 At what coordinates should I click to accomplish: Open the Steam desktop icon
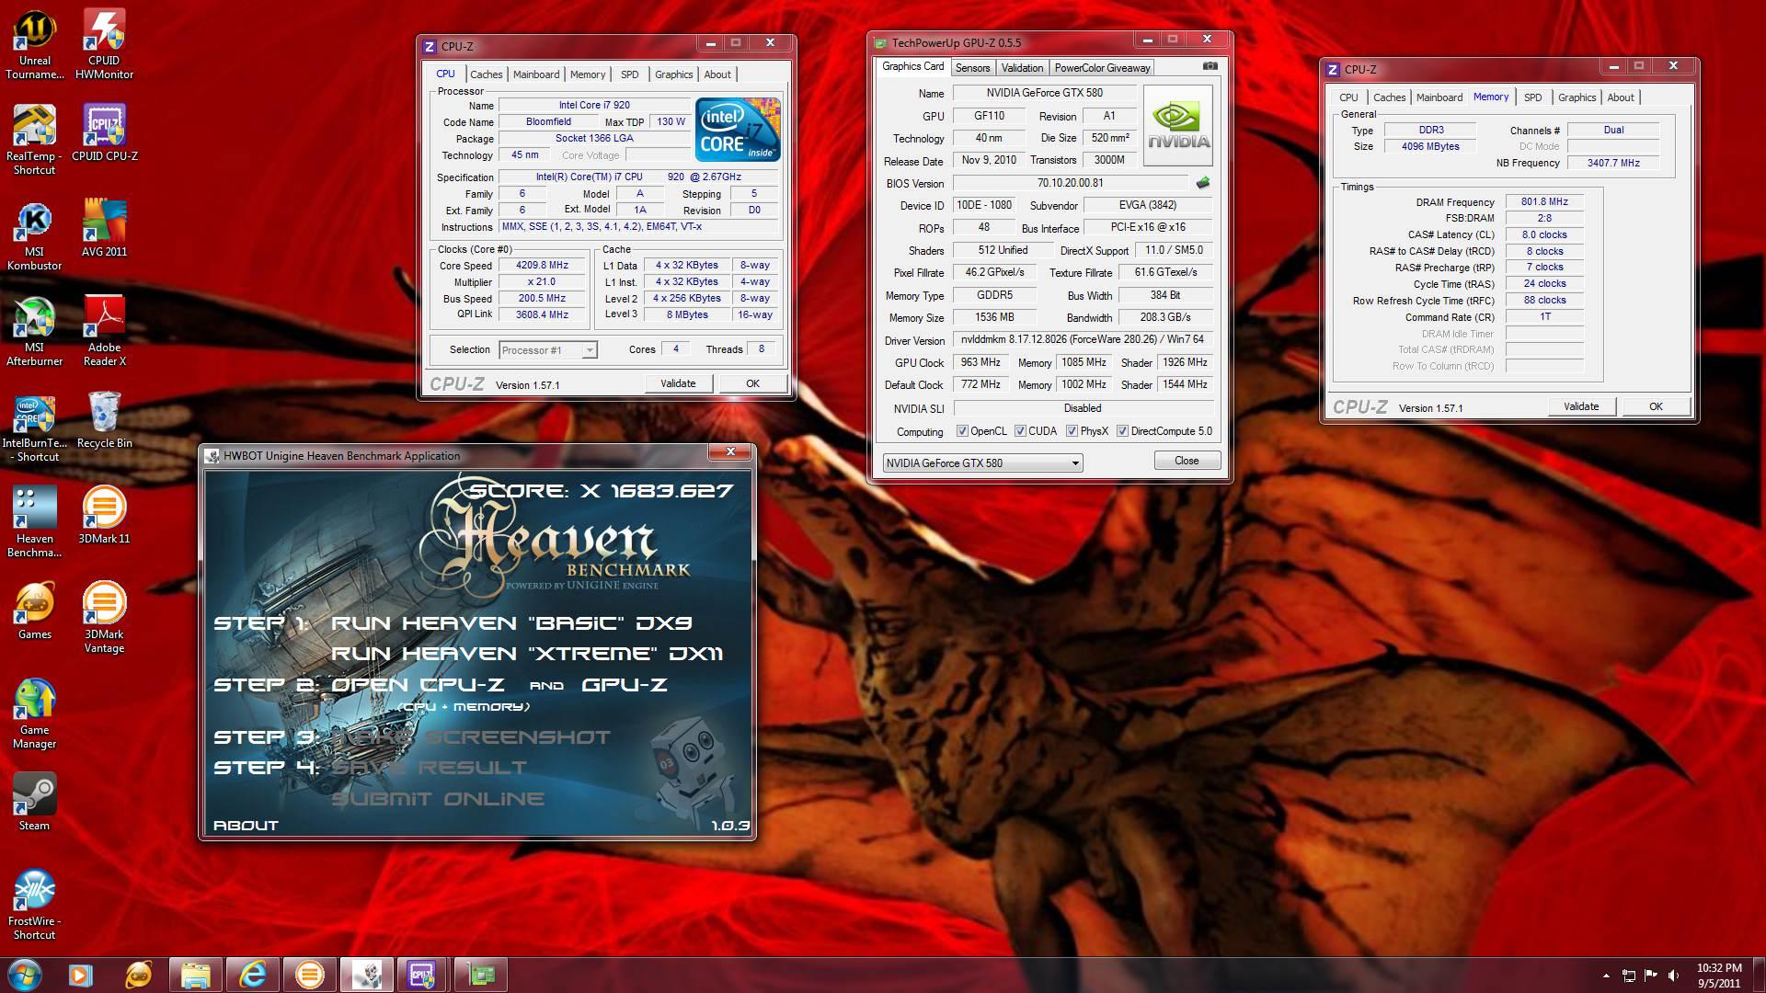click(x=35, y=802)
